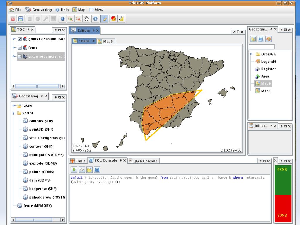Image resolution: width=300 pixels, height=225 pixels.
Task: Click the first map icon in Geocognition toolbar
Action: [253, 39]
